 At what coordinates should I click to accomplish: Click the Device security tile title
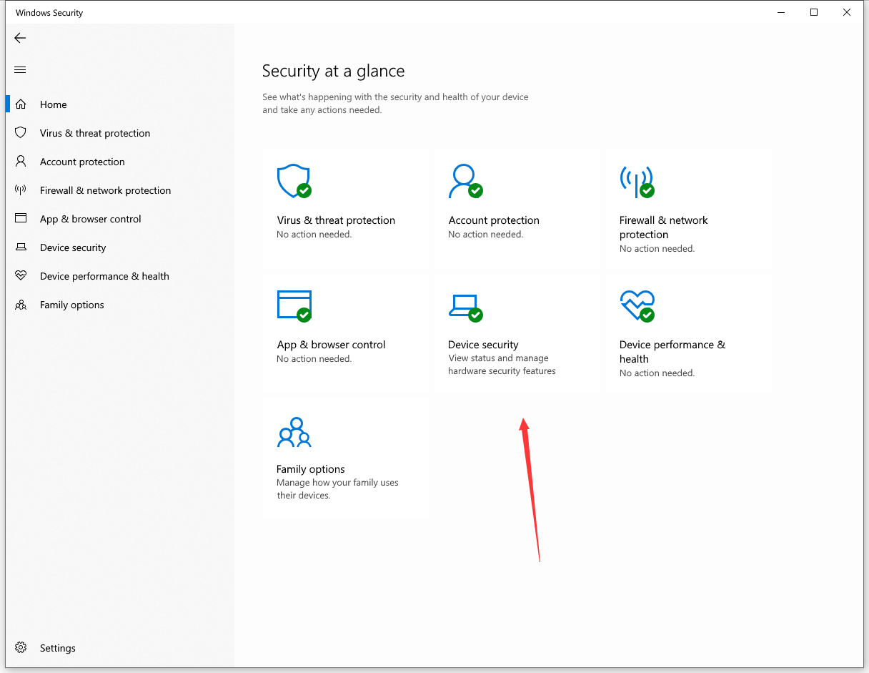coord(483,345)
